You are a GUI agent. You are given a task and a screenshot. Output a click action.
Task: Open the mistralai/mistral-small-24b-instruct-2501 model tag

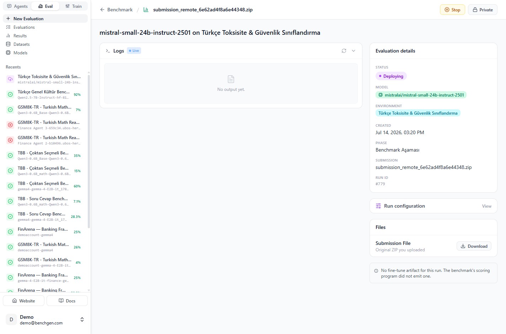coord(421,95)
